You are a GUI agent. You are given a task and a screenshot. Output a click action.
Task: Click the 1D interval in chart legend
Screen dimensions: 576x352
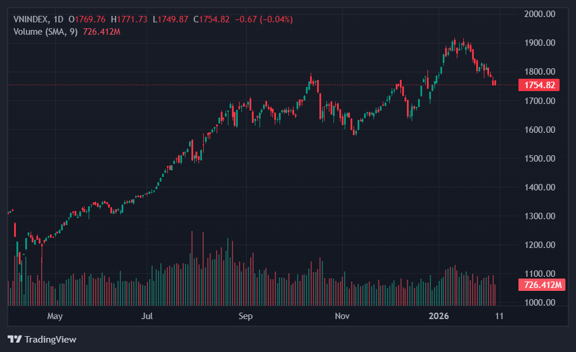pyautogui.click(x=59, y=19)
